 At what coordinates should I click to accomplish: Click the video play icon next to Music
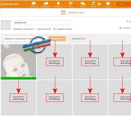[x=99, y=4]
